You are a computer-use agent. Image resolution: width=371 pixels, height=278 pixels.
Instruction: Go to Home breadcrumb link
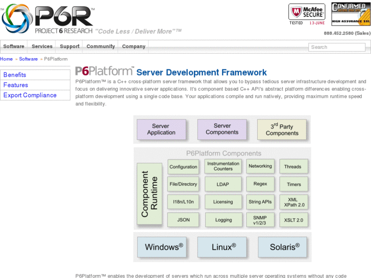(7, 59)
